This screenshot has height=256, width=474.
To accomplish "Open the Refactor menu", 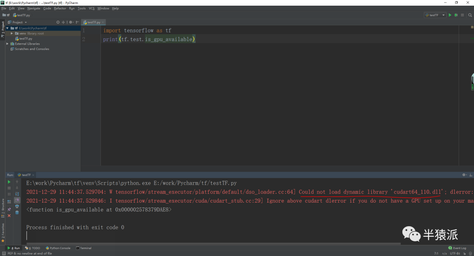I will coord(60,8).
